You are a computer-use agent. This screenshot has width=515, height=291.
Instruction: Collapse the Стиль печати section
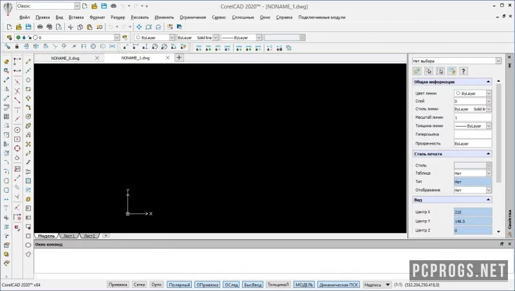[489, 154]
